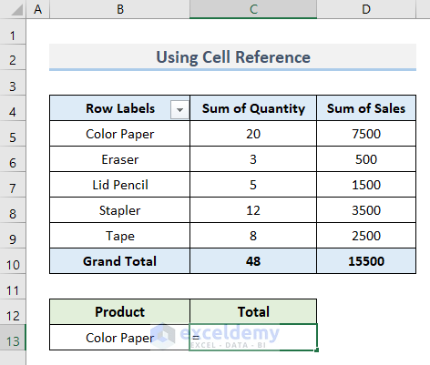
Task: Click grand total sales cell 15500
Action: 366,261
